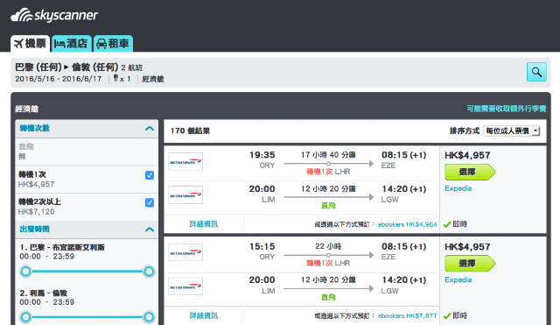560x325 pixels.
Task: Click ebookers HK$7,877 booking link
Action: (x=408, y=316)
